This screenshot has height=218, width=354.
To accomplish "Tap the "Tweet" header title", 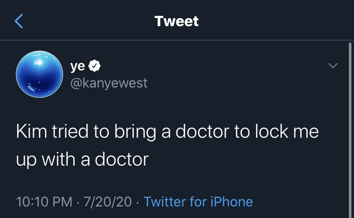I will tap(177, 21).
